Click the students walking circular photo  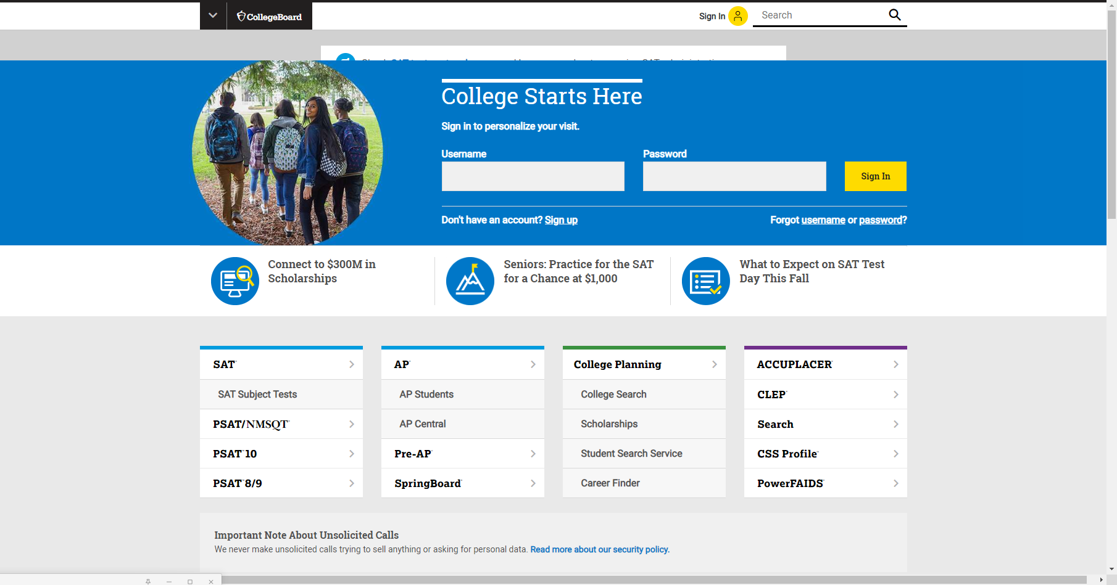pos(288,152)
